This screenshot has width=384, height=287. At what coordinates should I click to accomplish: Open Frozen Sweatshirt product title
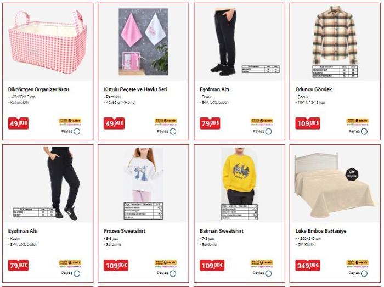pos(125,231)
